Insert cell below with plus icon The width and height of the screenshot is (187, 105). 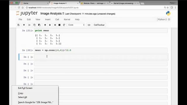(24, 25)
